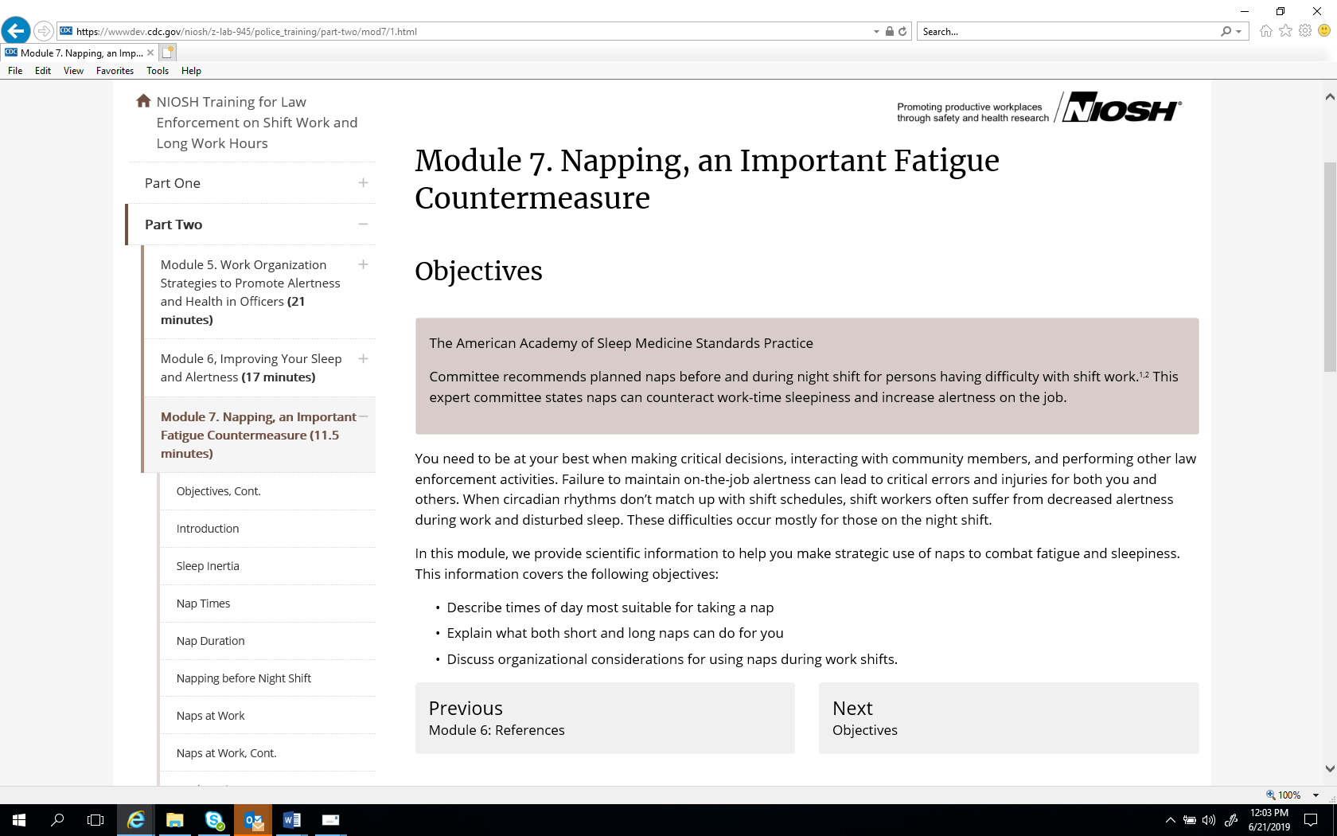
Task: Open the Favorites menu in menu bar
Action: 115,71
